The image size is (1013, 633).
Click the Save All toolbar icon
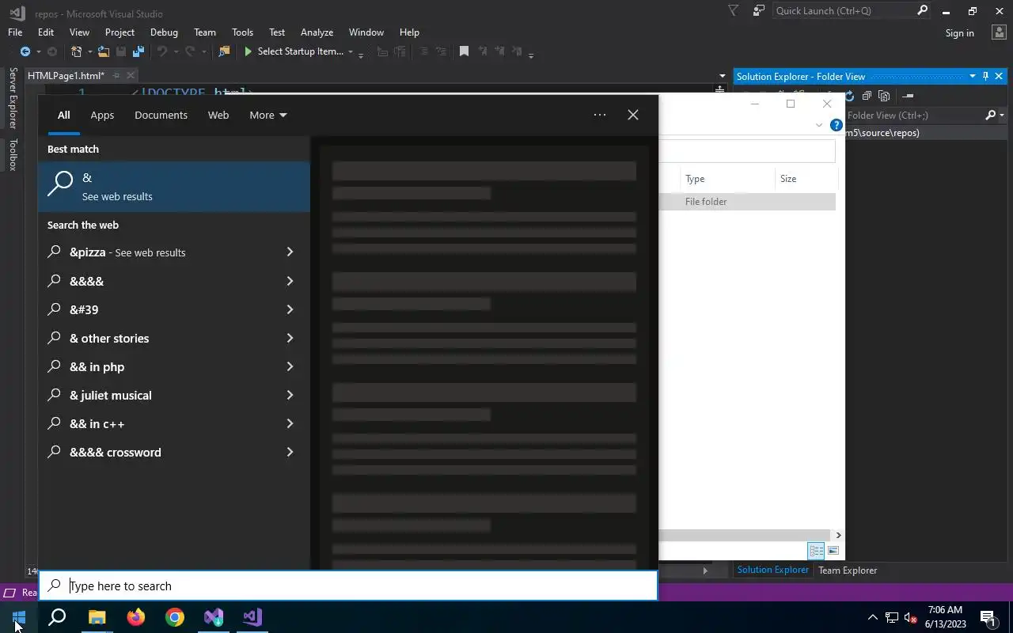[138, 51]
